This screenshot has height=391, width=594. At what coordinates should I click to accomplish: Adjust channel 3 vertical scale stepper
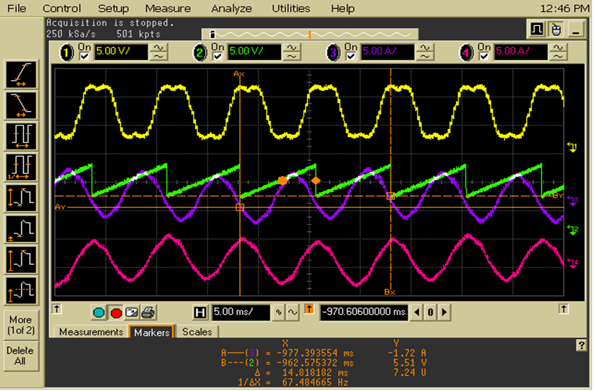coord(425,52)
